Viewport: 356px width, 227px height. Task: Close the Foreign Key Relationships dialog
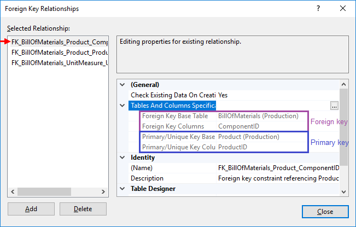point(325,212)
